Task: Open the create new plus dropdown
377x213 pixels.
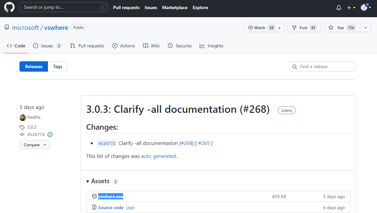Action: [351, 8]
